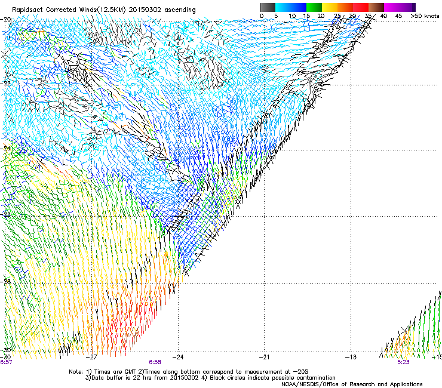Click the "45" label under the color bar
Viewport: 442px width, 388px height.
[x=398, y=16]
